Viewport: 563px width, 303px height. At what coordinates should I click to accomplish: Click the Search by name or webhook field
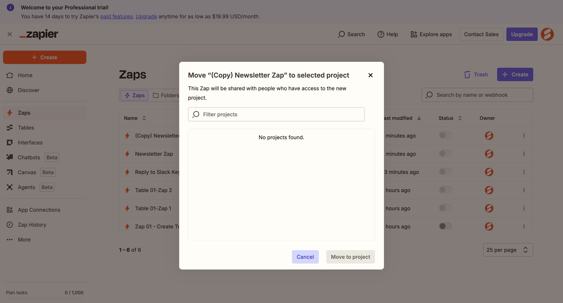[x=477, y=95]
